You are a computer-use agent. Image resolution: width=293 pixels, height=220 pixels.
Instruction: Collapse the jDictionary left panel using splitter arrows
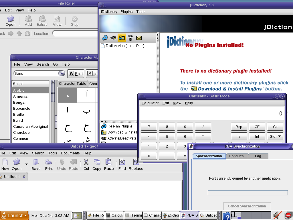click(158, 35)
